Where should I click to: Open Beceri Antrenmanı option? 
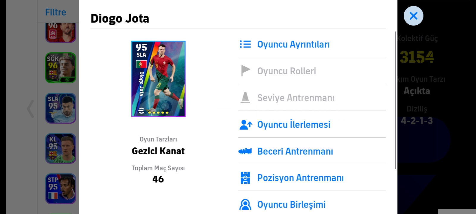point(295,151)
